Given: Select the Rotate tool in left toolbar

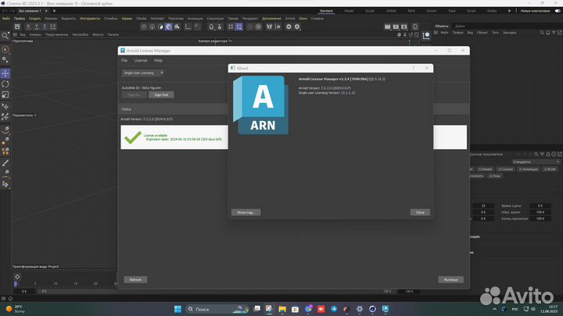Looking at the screenshot, I should tap(5, 84).
